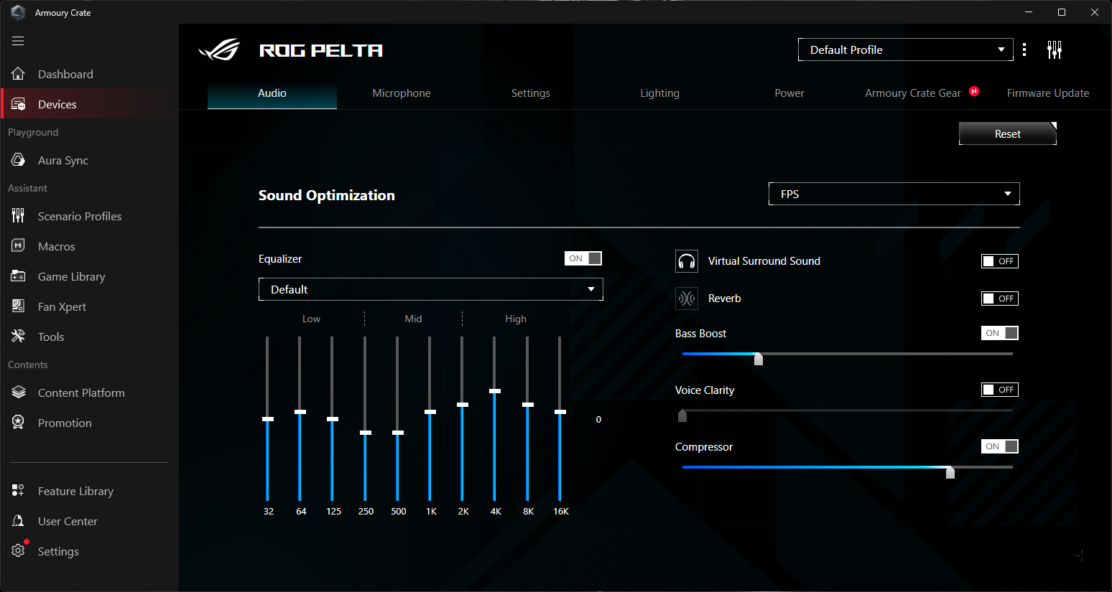
Task: Open Scenario Profiles in the sidebar
Action: pyautogui.click(x=79, y=217)
